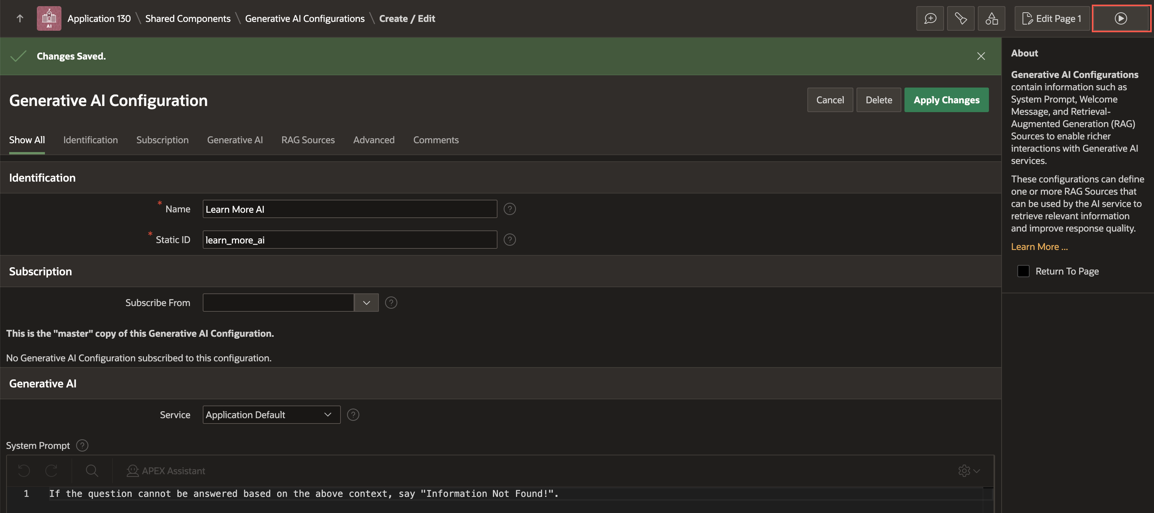The width and height of the screenshot is (1154, 513).
Task: Open help for the Static ID field
Action: point(510,240)
